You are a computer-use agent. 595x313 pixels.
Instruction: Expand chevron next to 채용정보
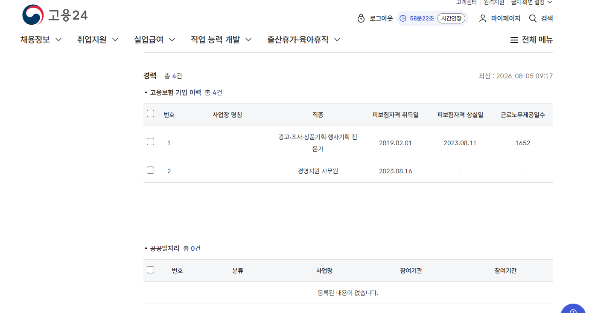point(58,40)
